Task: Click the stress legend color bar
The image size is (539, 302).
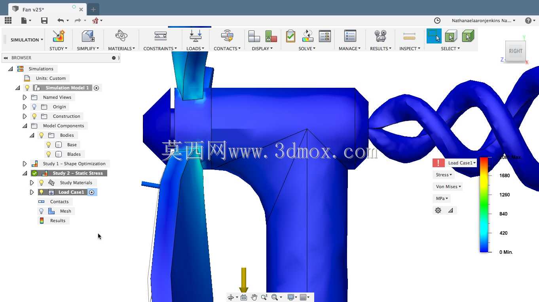Action: [484, 205]
